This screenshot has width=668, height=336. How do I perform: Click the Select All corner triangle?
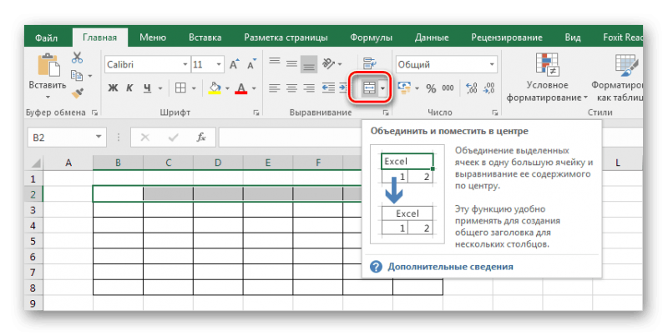point(36,163)
